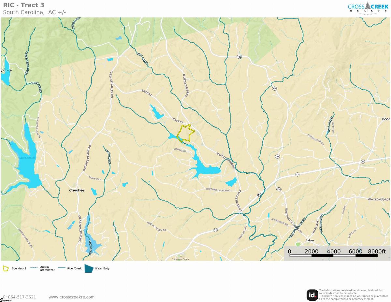Screen dimensions: 391x302
Task: Click the Land id logo icon
Action: pos(312,295)
